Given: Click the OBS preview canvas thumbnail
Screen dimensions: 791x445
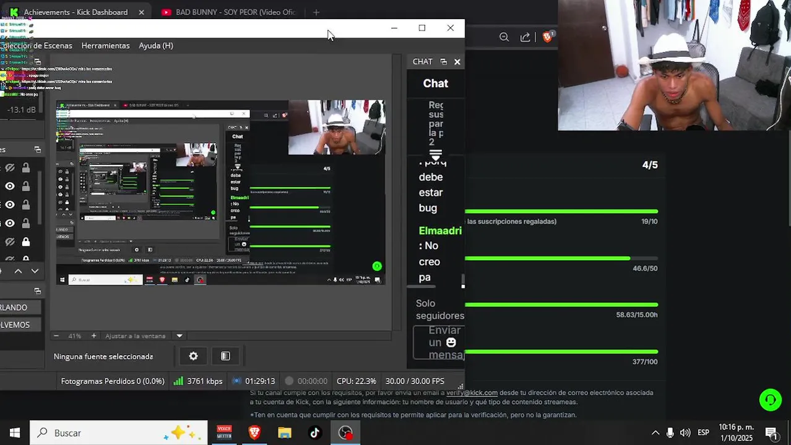Looking at the screenshot, I should [220, 192].
